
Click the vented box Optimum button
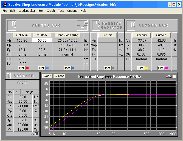[x=22, y=35]
